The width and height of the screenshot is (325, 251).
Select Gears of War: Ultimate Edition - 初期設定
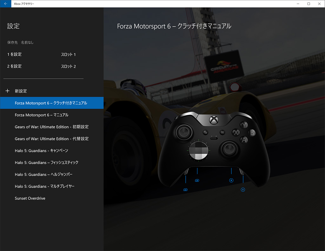52,127
